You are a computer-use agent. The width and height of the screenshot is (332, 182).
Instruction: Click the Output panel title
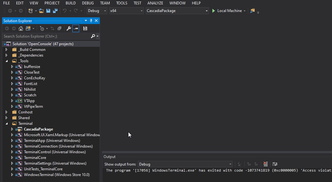(x=110, y=157)
